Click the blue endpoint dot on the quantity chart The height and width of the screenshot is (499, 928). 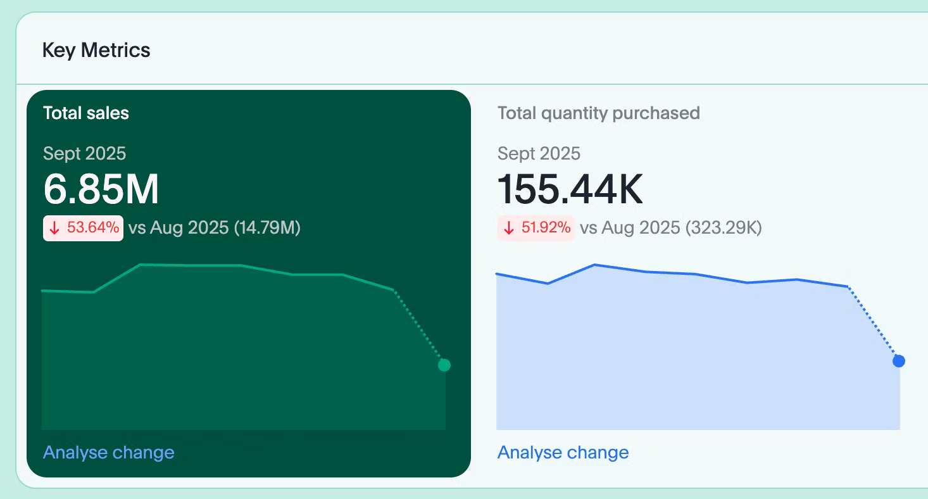(x=899, y=361)
